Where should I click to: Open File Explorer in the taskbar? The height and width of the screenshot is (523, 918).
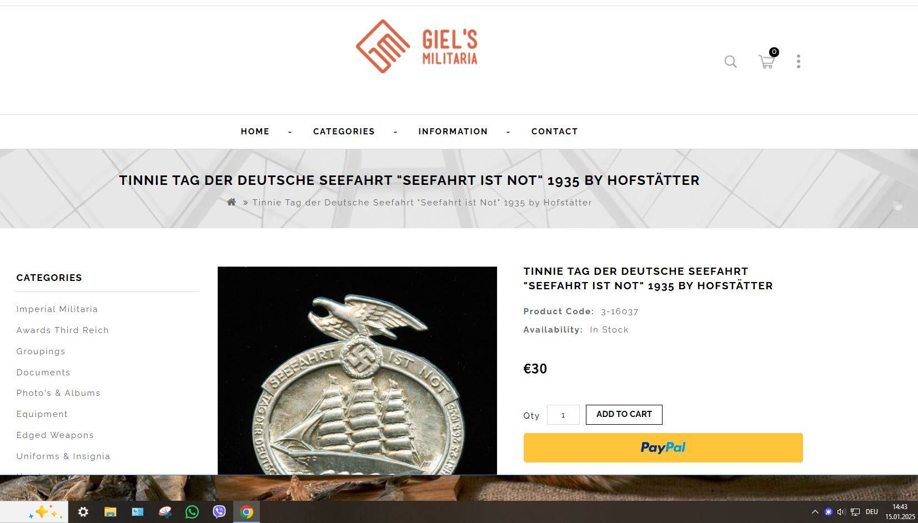(x=110, y=512)
